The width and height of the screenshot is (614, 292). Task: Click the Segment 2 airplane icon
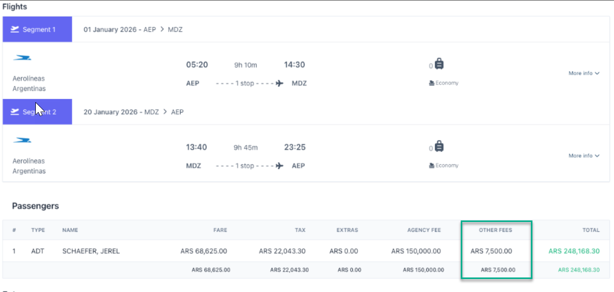click(15, 112)
